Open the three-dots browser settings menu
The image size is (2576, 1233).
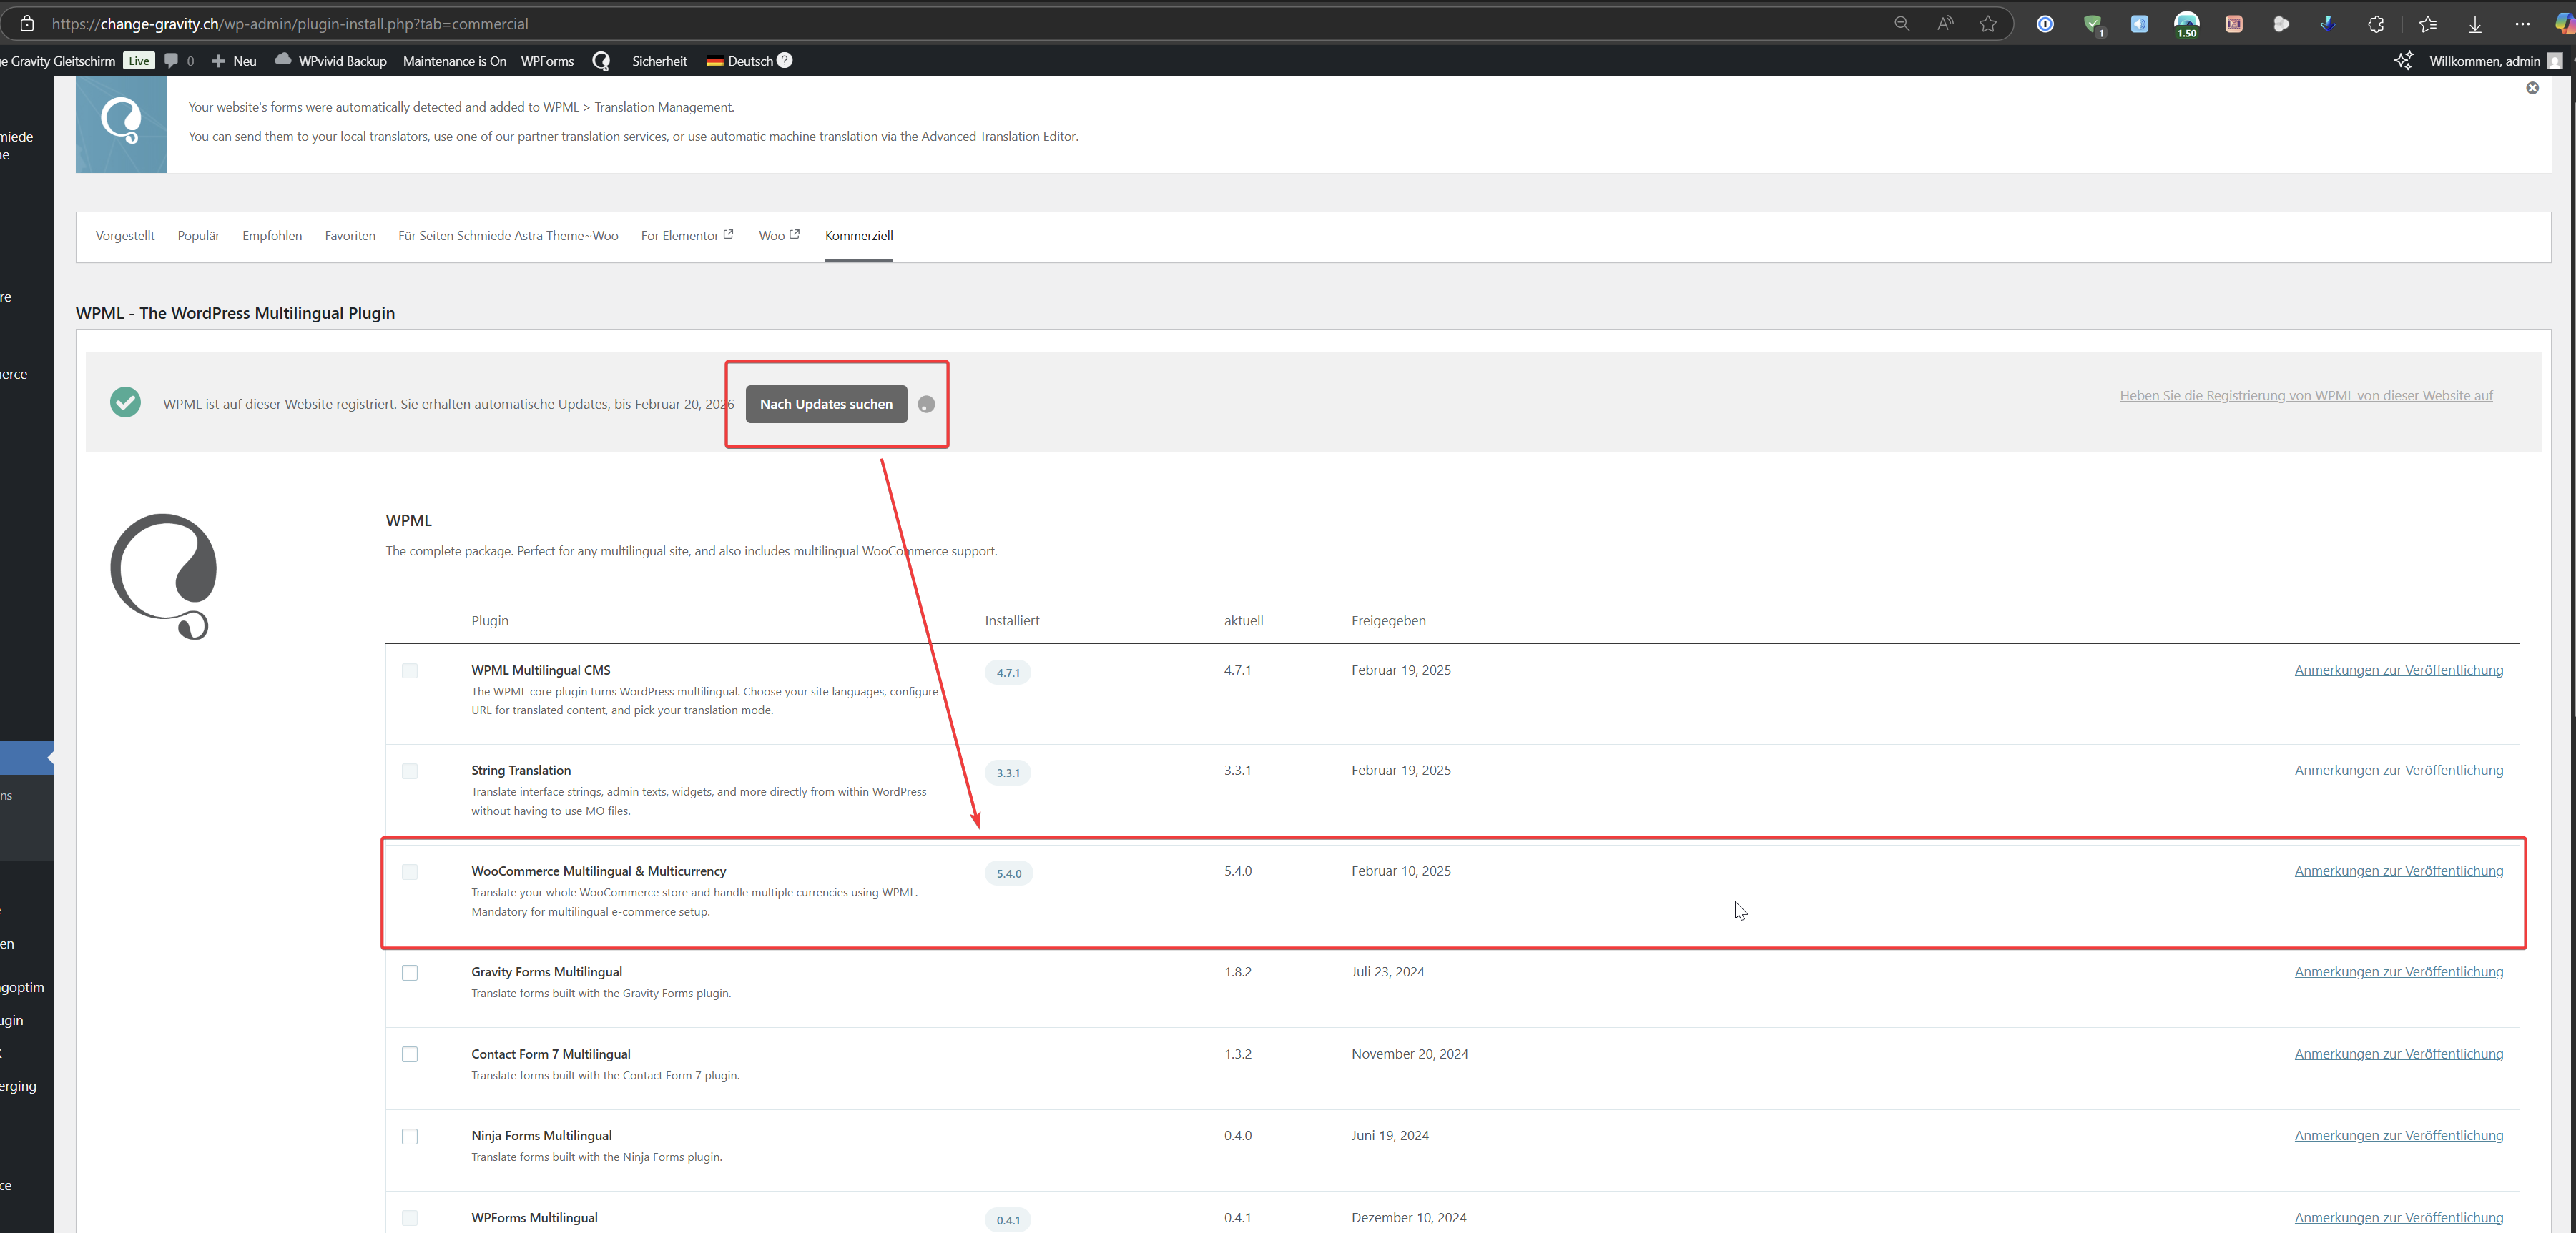(2522, 23)
